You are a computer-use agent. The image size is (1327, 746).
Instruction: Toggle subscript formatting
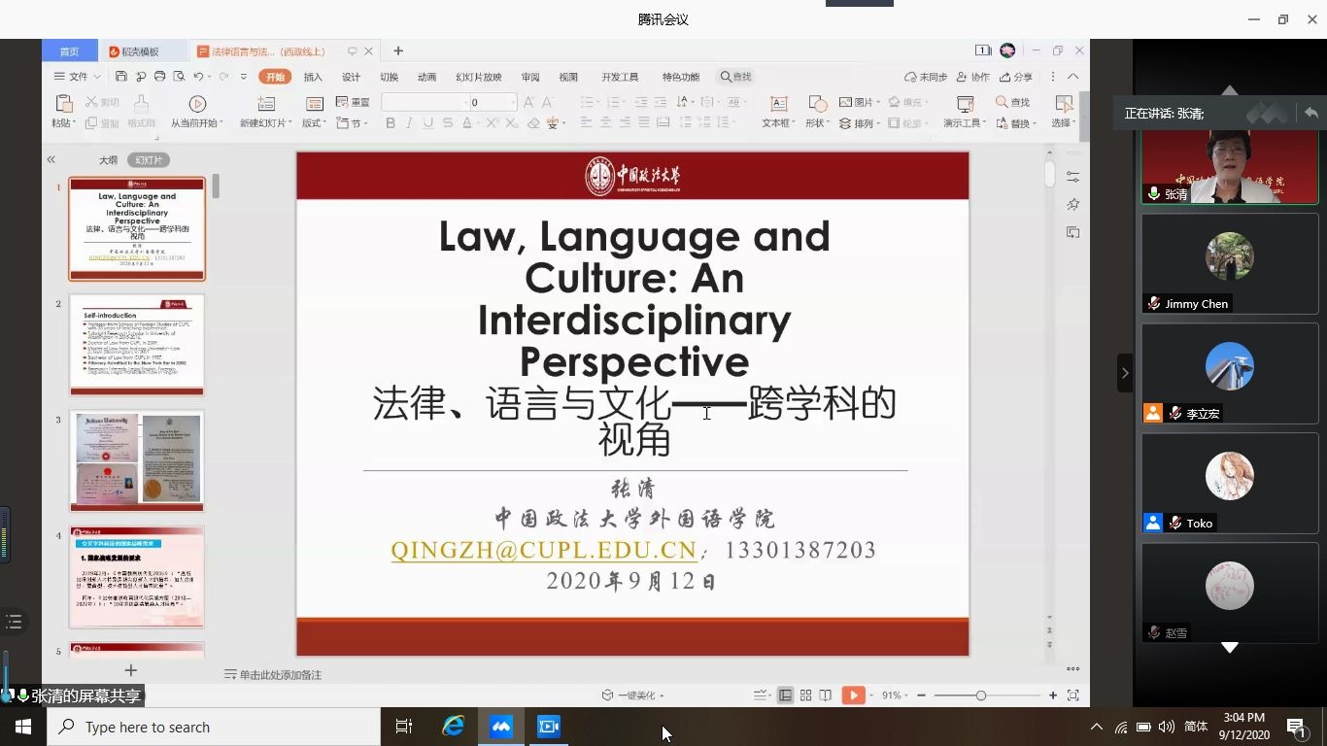[x=511, y=123]
